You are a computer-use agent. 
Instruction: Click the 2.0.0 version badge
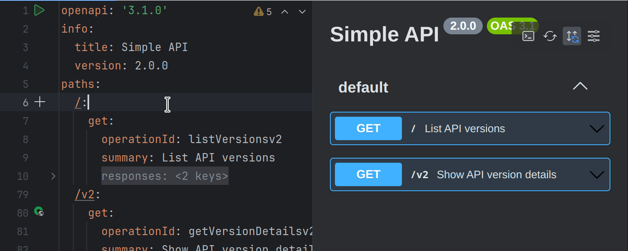pyautogui.click(x=463, y=26)
